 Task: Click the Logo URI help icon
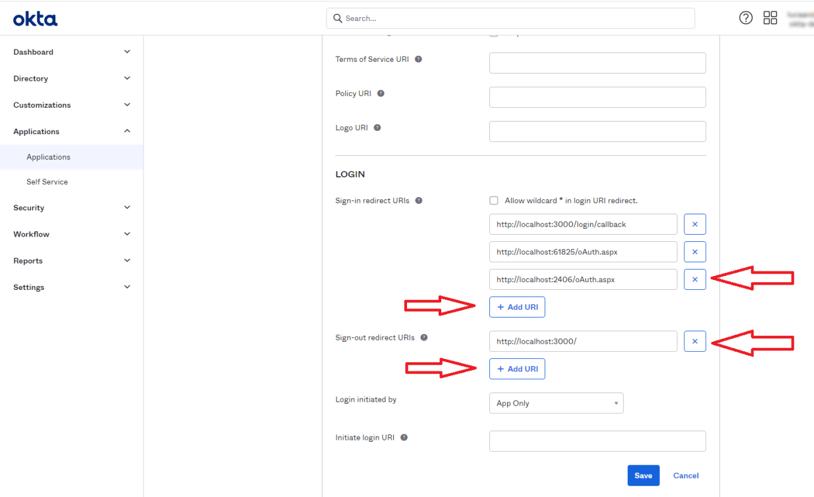[377, 128]
